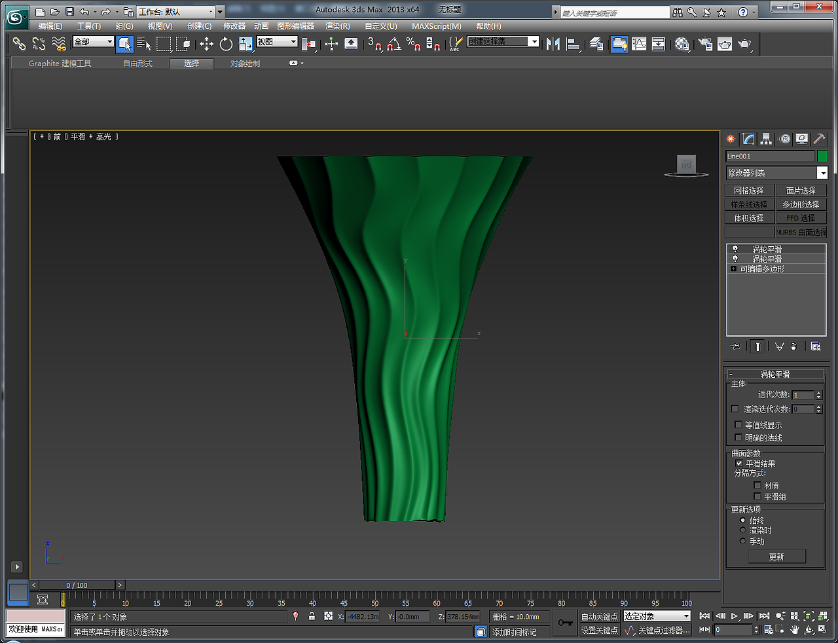Screen dimensions: 838x643
Task: Click 多边形选择 modifier button
Action: [801, 204]
